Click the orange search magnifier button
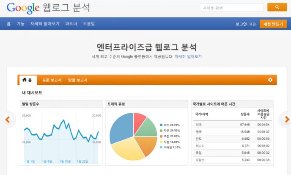Screen dimensions: 291x175 [x=277, y=7]
